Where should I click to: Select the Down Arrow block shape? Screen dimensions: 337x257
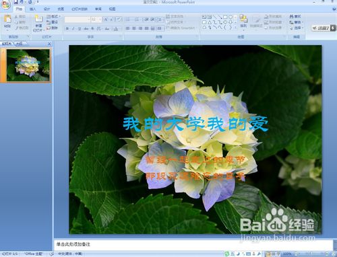pyautogui.click(x=231, y=22)
